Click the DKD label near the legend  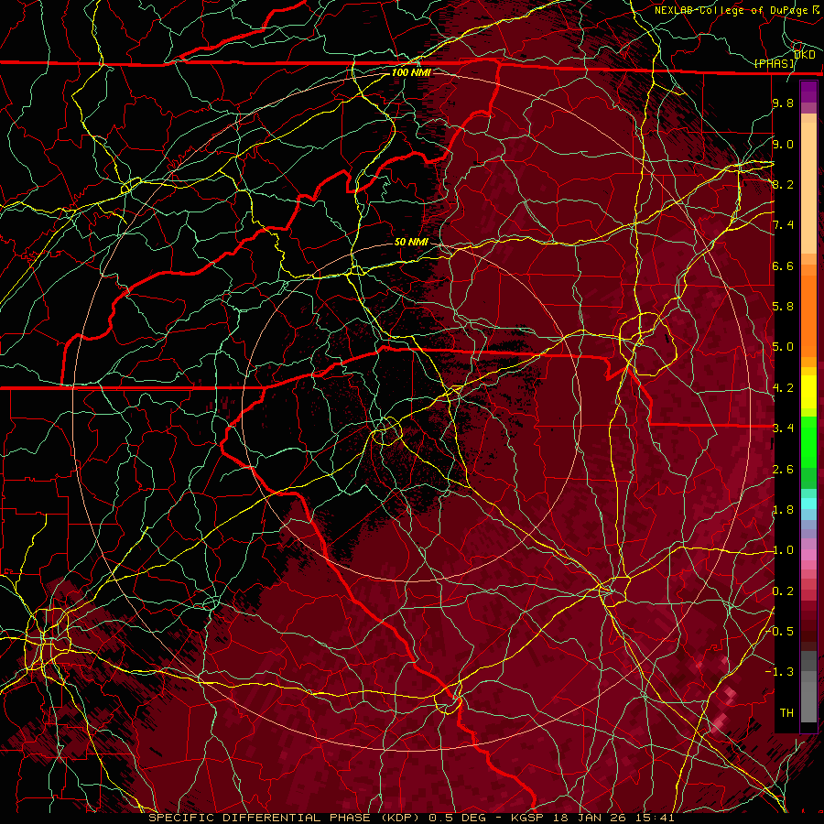[x=805, y=55]
